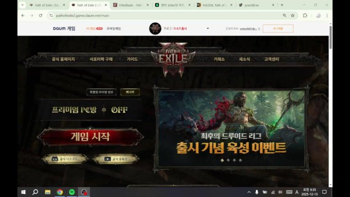Close the FilterBlade tab
Image resolution: width=350 pixels, height=197 pixels.
[x=148, y=5]
